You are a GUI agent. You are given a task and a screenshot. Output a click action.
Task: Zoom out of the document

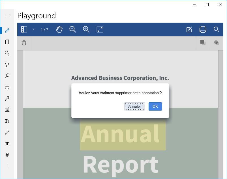click(x=73, y=29)
